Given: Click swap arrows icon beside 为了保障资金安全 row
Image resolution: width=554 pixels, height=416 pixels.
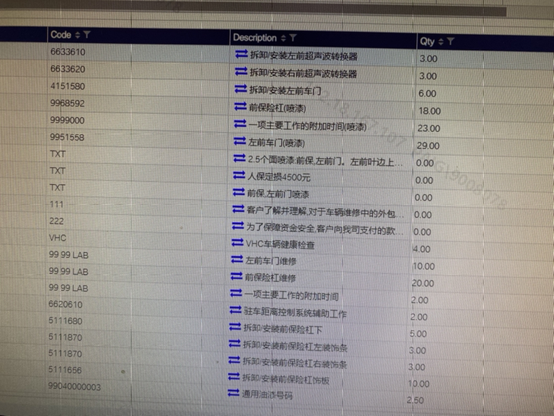Looking at the screenshot, I should click(x=238, y=225).
